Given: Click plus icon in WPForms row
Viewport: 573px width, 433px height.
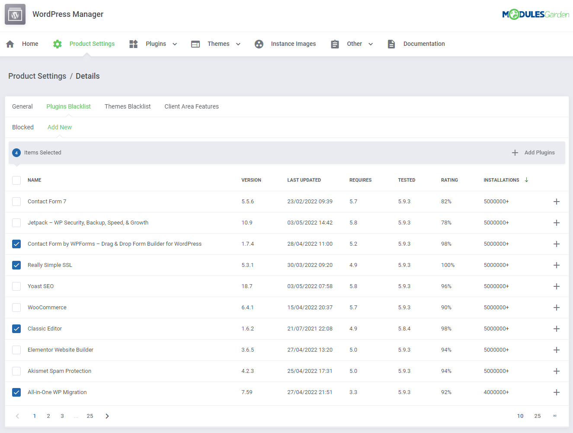Looking at the screenshot, I should pos(557,244).
